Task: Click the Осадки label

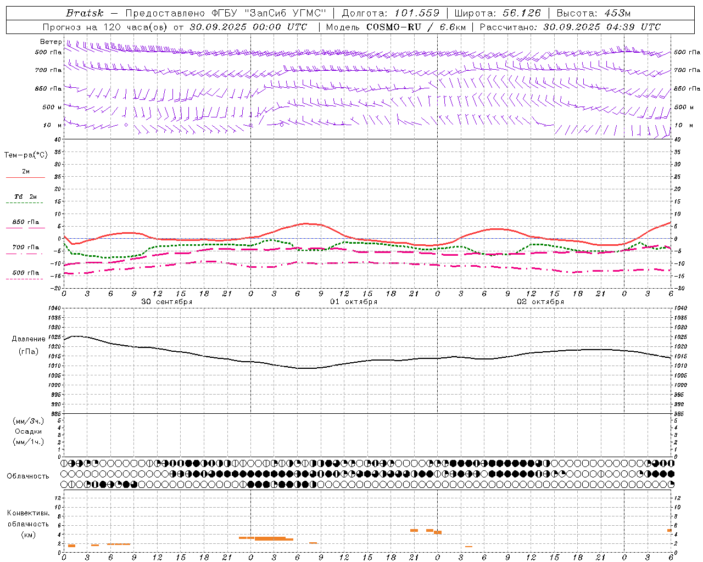Action: coord(29,431)
